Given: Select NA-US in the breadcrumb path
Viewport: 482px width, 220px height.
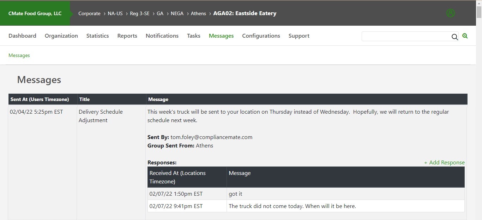Looking at the screenshot, I should click(115, 13).
